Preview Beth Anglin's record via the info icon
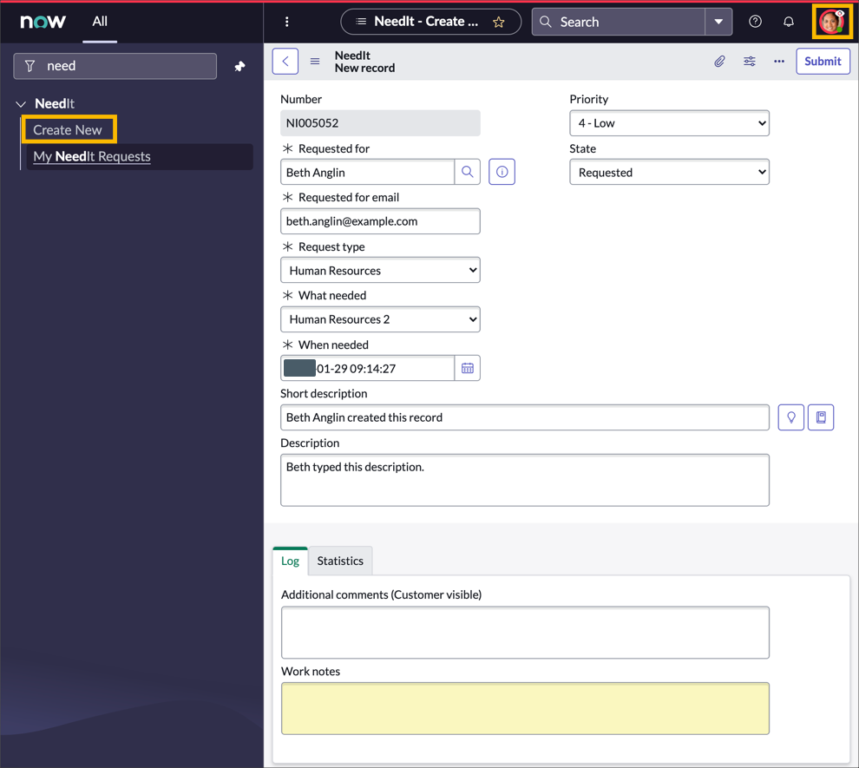 (x=502, y=171)
